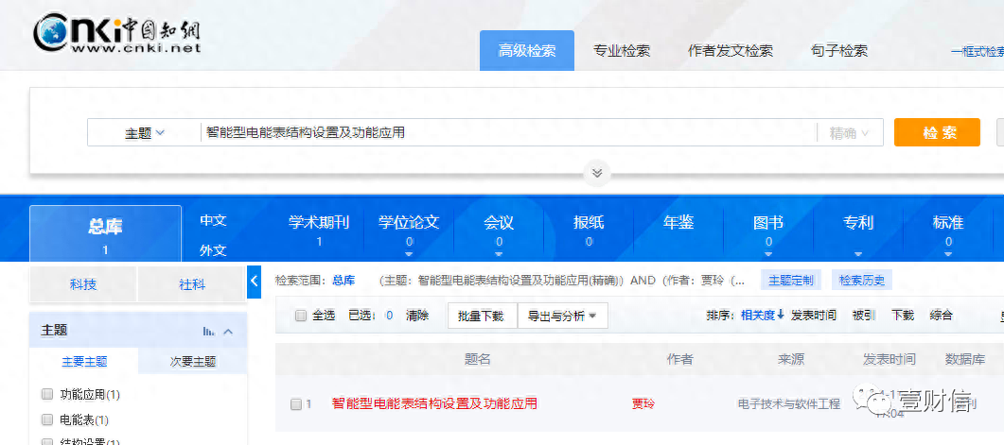Screen dimensions: 1004x445
Task: Check the 电能表(1) topic checkbox
Action: (46, 419)
